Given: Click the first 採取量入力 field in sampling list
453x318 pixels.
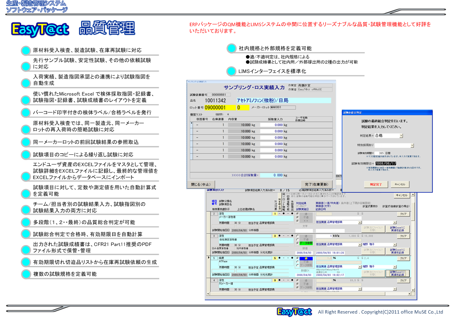Looking at the screenshot, I should click(x=272, y=125).
